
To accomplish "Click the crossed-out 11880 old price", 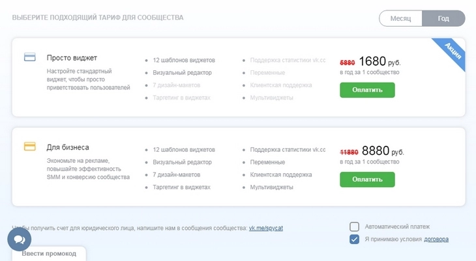I will click(349, 152).
